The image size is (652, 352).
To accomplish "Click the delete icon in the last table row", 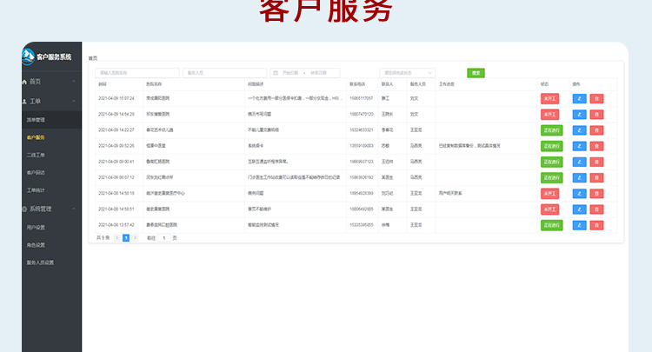I will [x=596, y=225].
